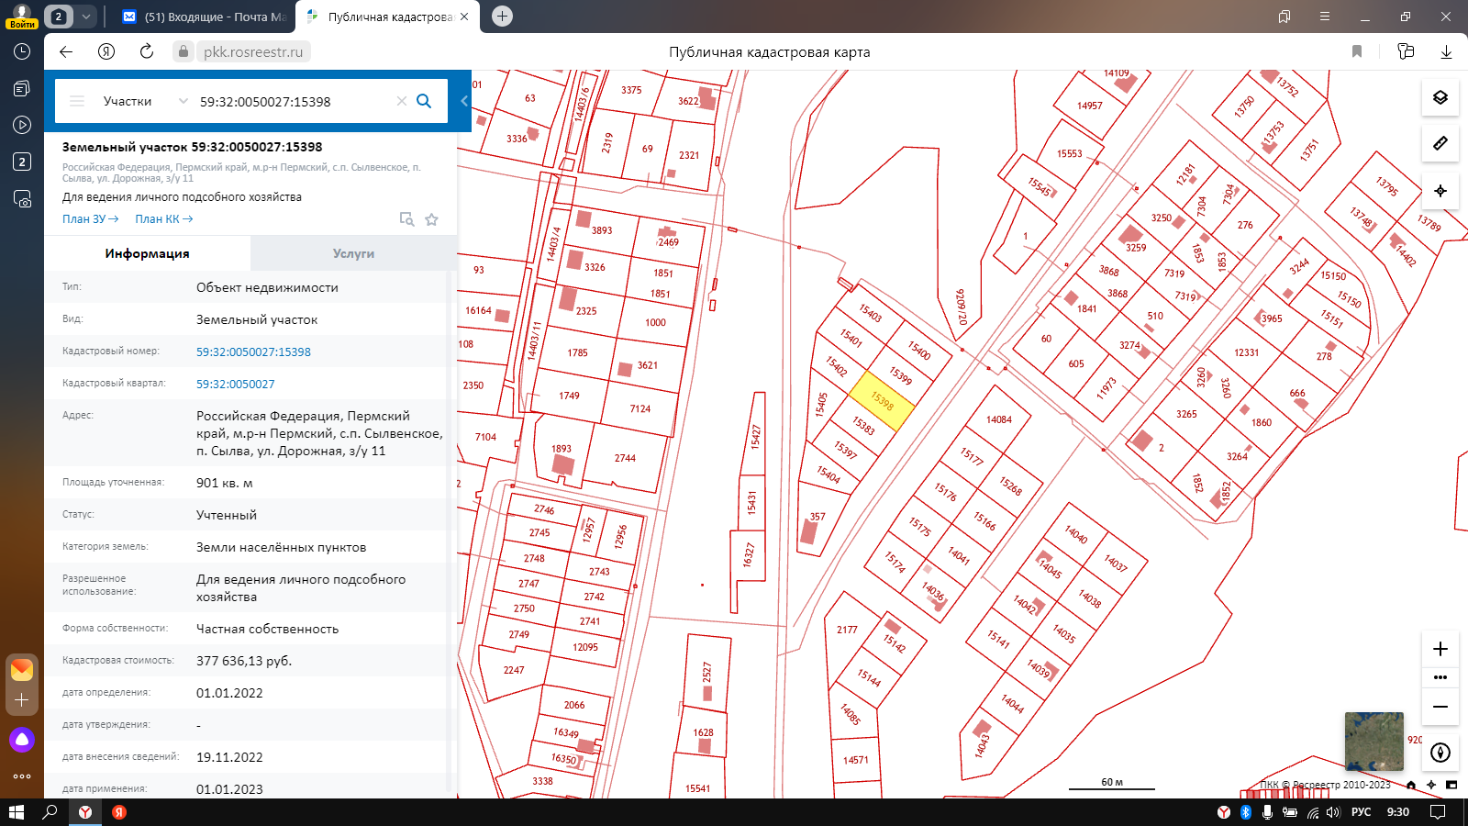The height and width of the screenshot is (826, 1468).
Task: Reset map orientation with the compass
Action: [x=1440, y=753]
